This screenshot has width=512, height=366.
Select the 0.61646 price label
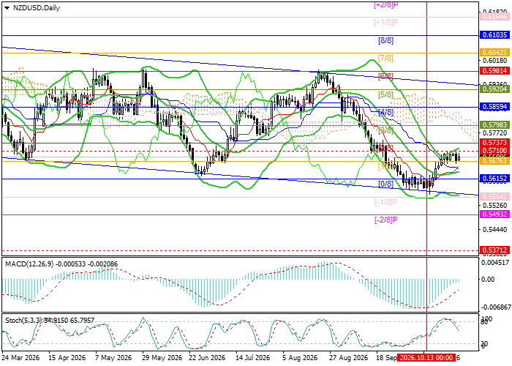coord(494,17)
